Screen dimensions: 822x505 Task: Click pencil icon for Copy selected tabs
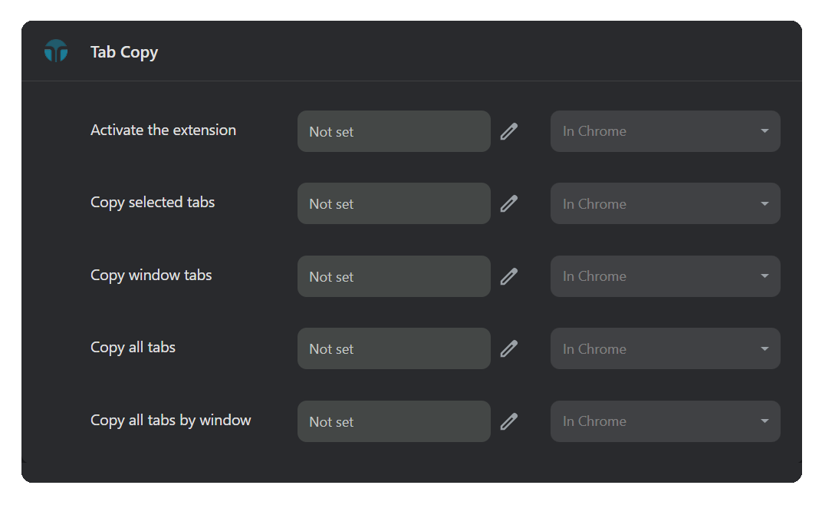point(509,203)
